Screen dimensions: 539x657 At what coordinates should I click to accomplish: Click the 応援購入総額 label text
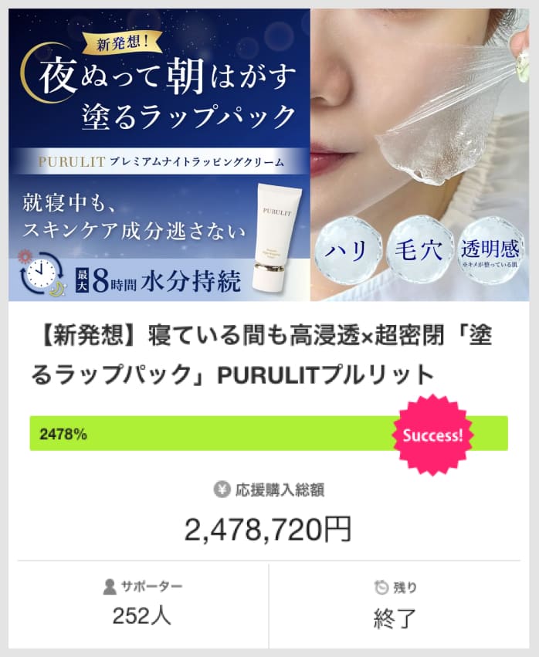(x=280, y=489)
